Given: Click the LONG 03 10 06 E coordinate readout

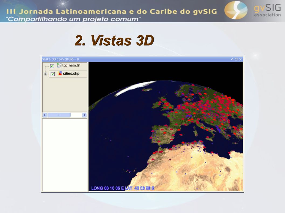Looking at the screenshot, I should [x=107, y=188].
